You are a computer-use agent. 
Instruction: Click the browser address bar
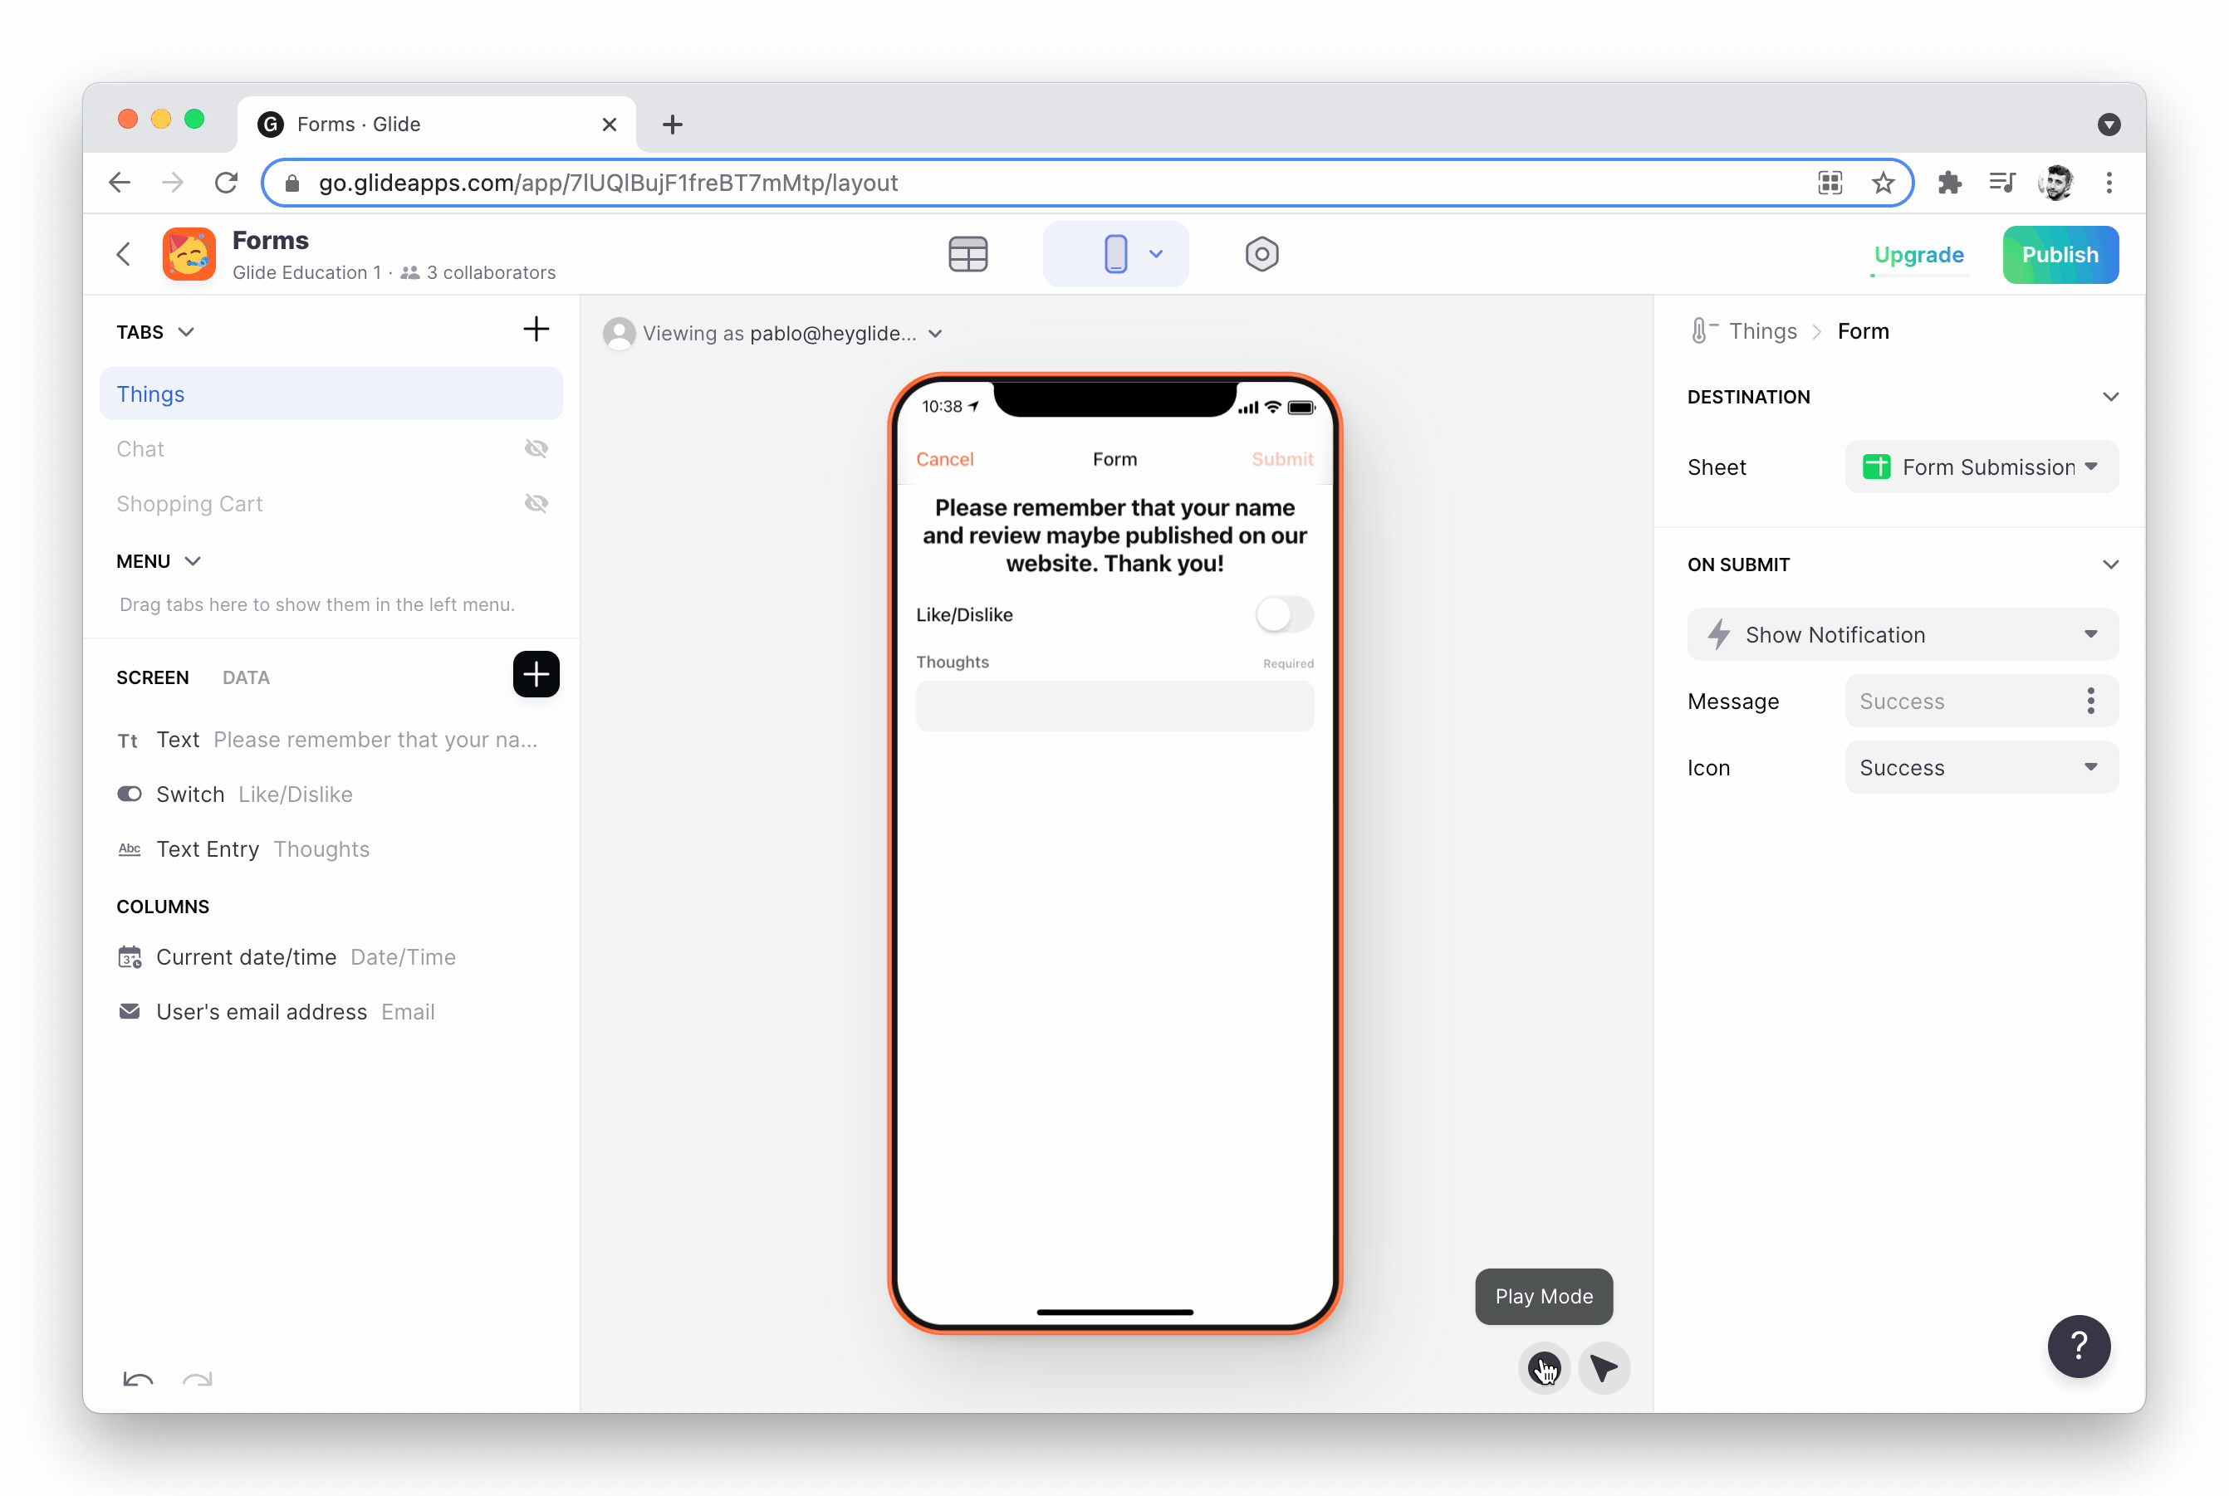1087,183
